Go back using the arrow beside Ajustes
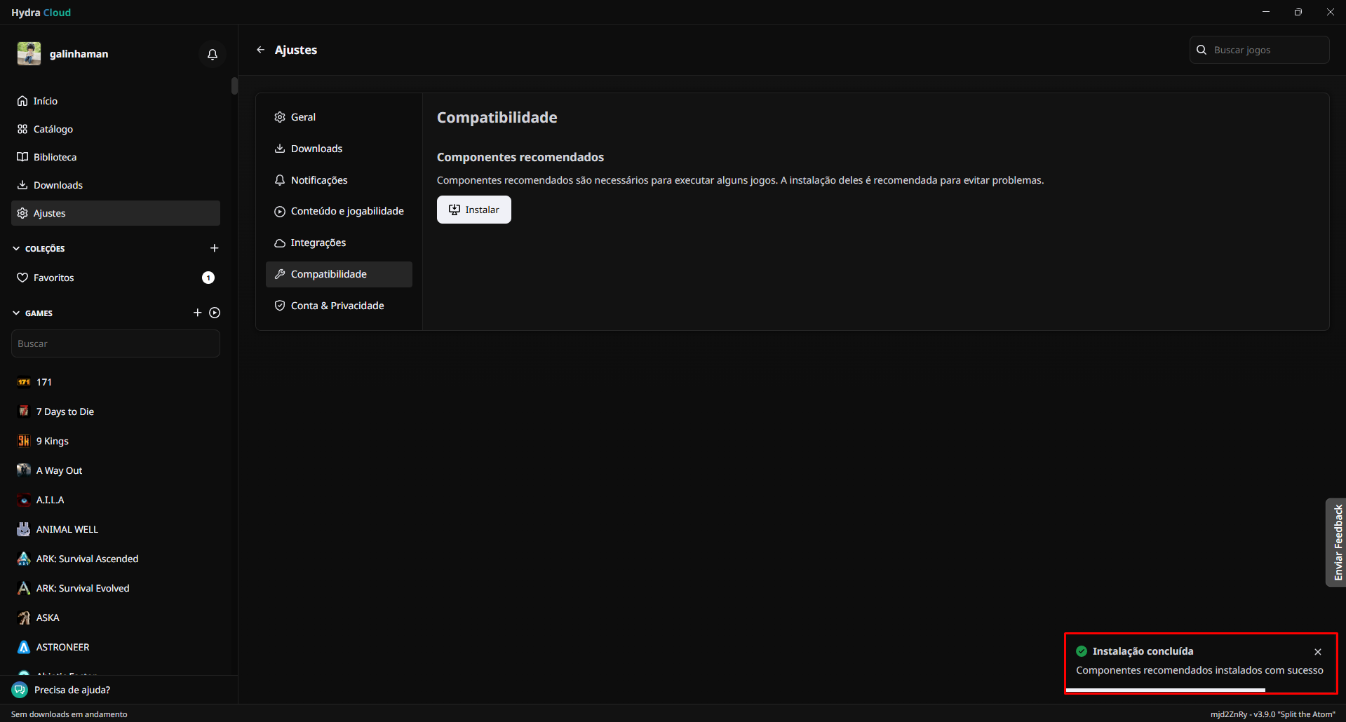The height and width of the screenshot is (722, 1346). [x=260, y=50]
